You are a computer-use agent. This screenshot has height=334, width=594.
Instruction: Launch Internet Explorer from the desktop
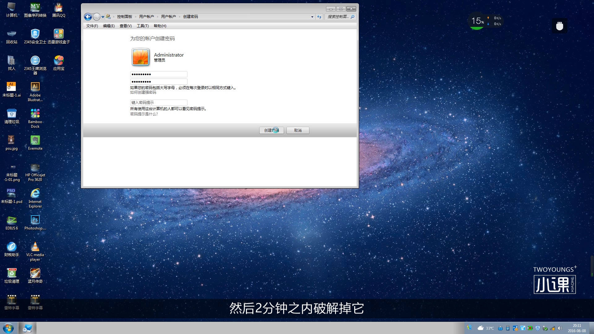tap(35, 193)
